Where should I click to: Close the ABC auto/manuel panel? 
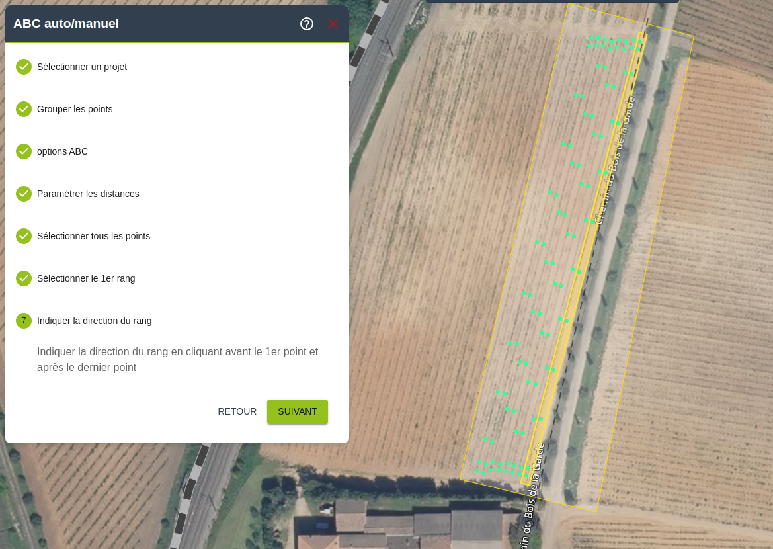point(333,24)
